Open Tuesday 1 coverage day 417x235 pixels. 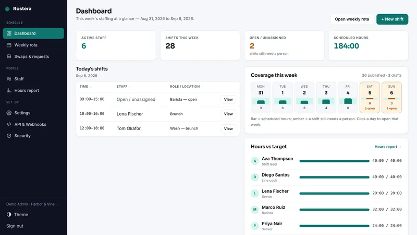coord(283,98)
